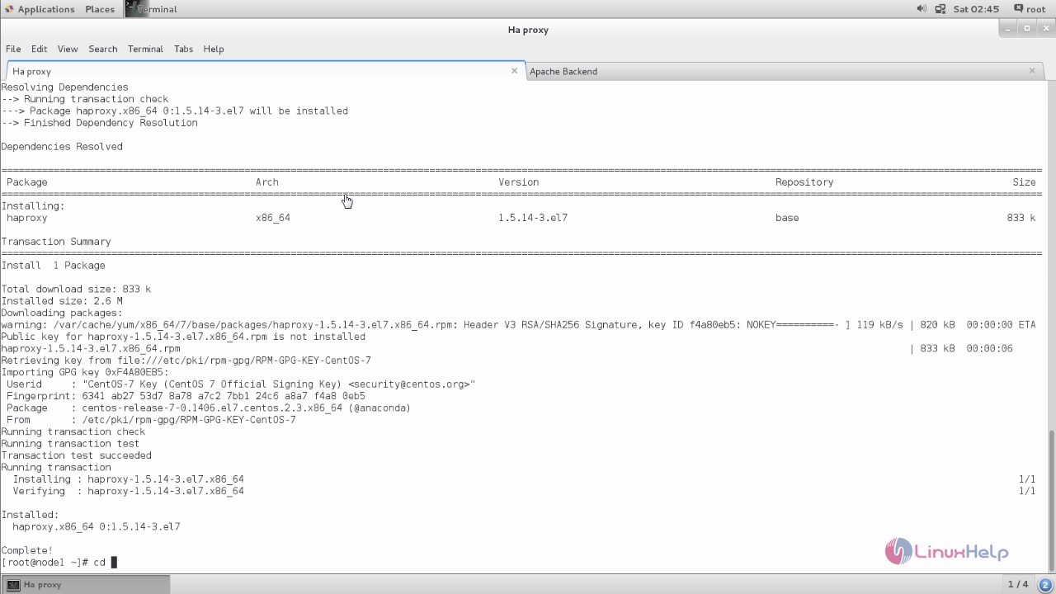Screen dimensions: 1056x594
Task: Maximize the Ha proxy window
Action: click(x=1026, y=29)
